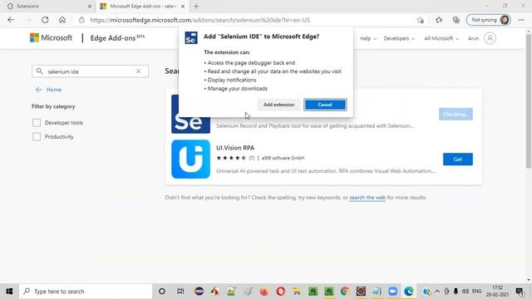
Task: Open the browser home page
Action: tap(62, 20)
